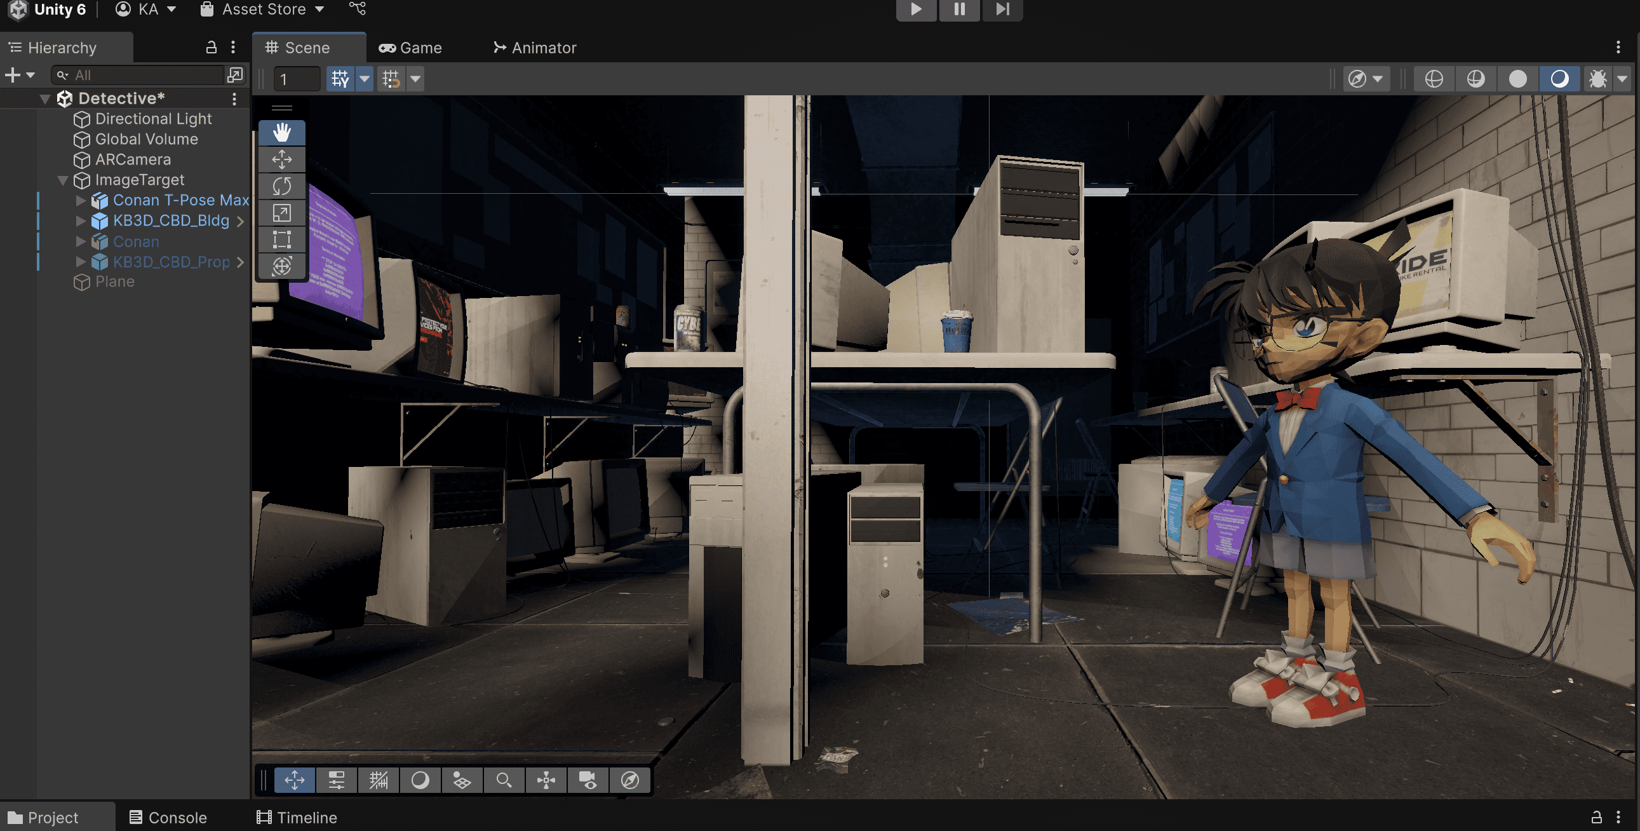Collapse the Detective scene tree
The image size is (1640, 831).
click(x=45, y=98)
